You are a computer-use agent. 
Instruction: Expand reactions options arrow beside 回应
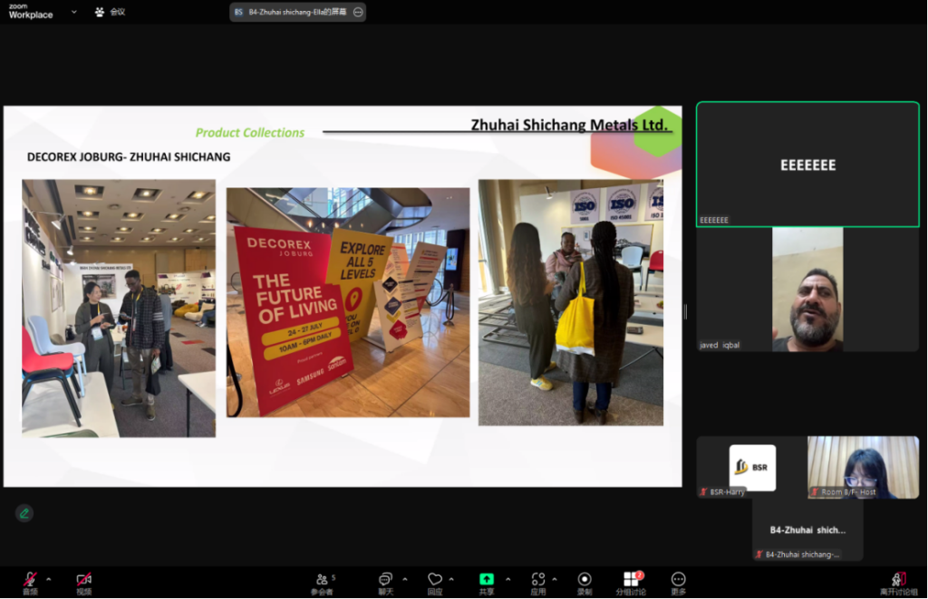(451, 579)
